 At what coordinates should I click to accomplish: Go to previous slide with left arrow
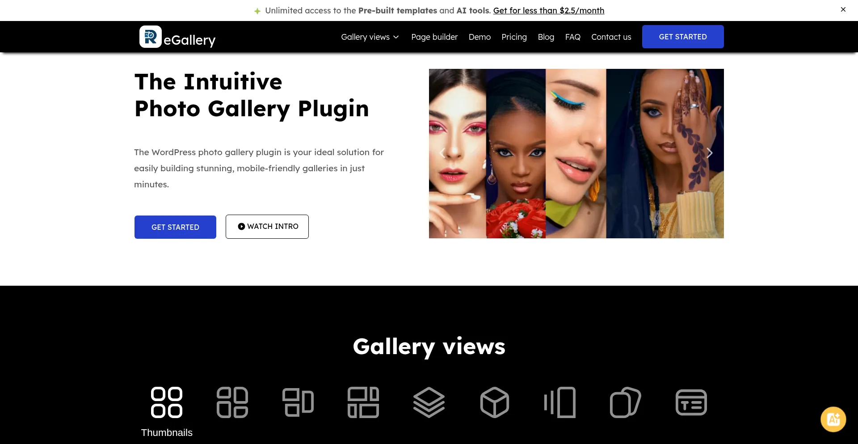click(x=442, y=153)
